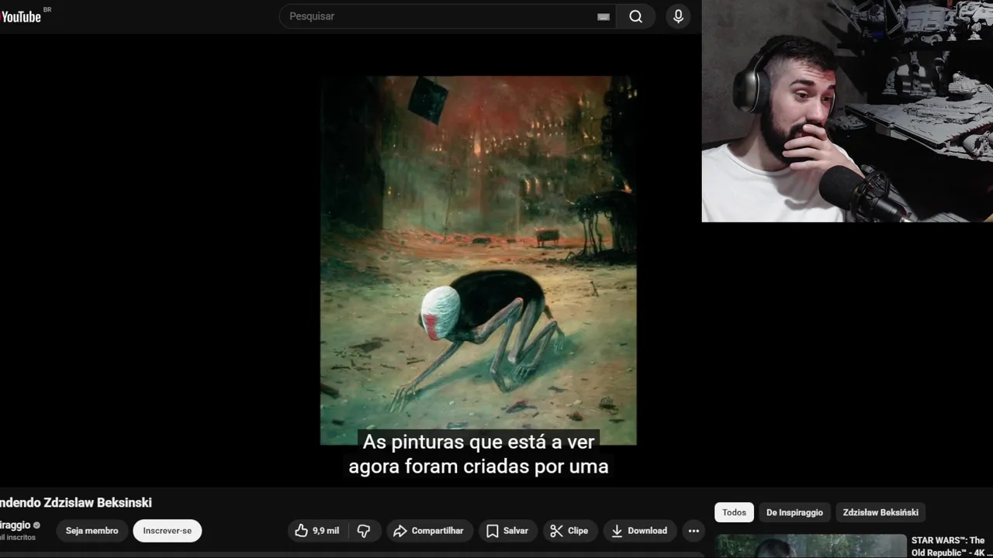This screenshot has height=558, width=993.
Task: Click the Beksinski painting in the video player
Action: coord(479,260)
